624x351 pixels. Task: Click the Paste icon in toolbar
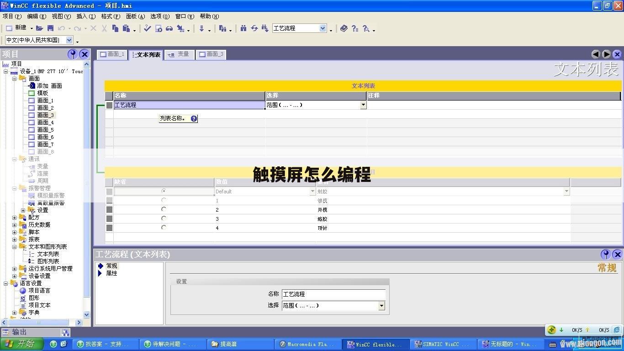[126, 28]
